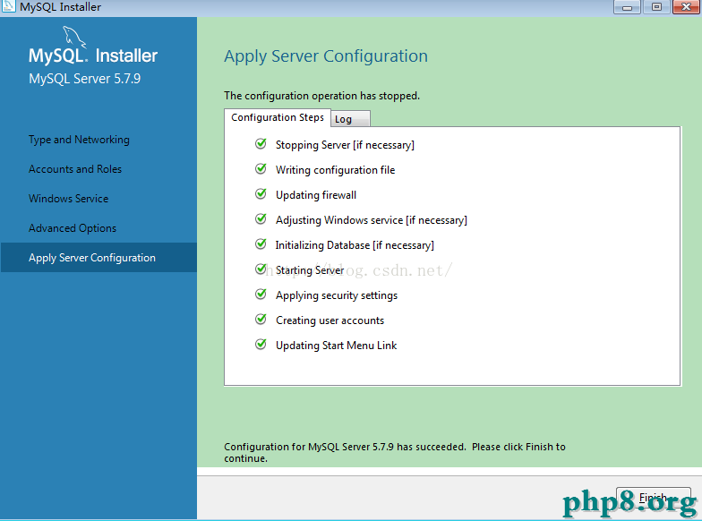Click the 'MySQL Installer' window title text
Image resolution: width=702 pixels, height=521 pixels.
(61, 7)
